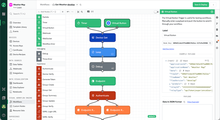Screen dimensions: 220x120
Task: Select the Generate Token node in palette
Action: pos(51,79)
